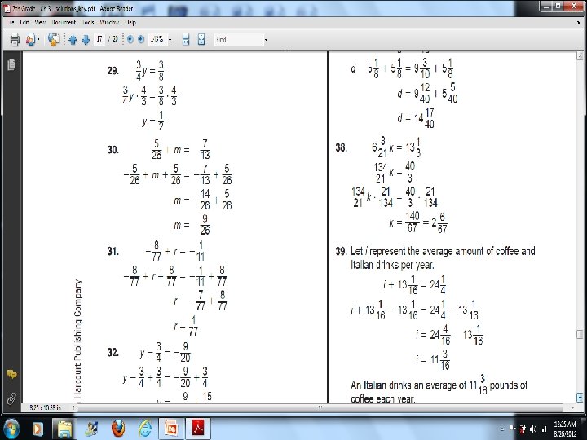Open the Window menu

[109, 23]
